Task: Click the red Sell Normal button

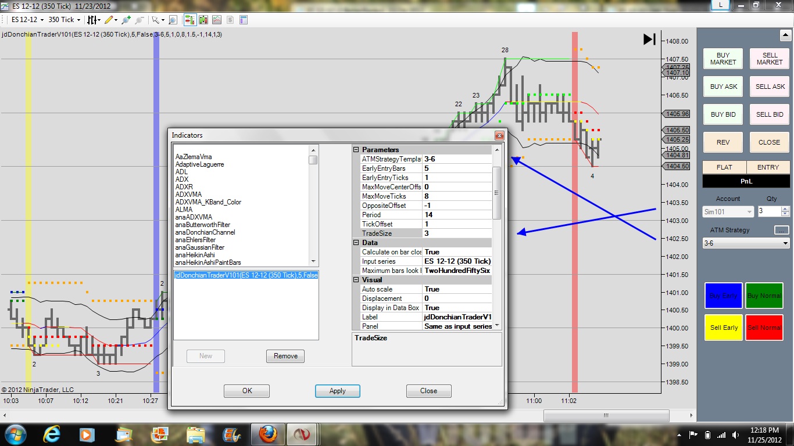Action: click(764, 328)
